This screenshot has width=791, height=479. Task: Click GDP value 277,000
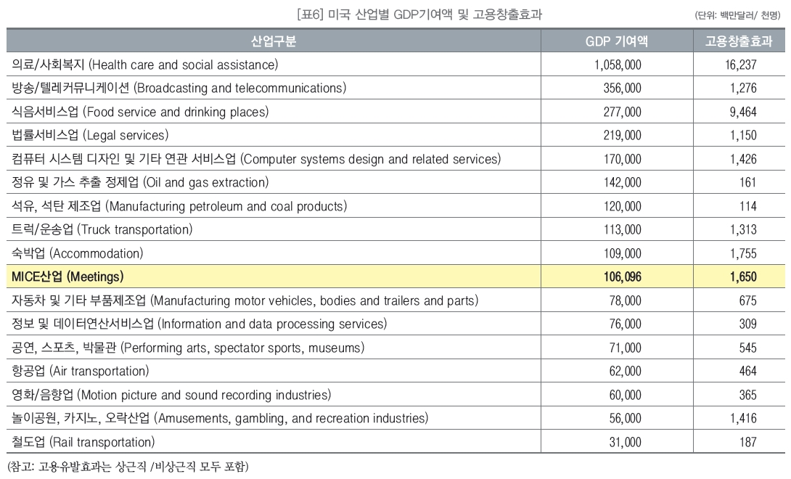623,112
